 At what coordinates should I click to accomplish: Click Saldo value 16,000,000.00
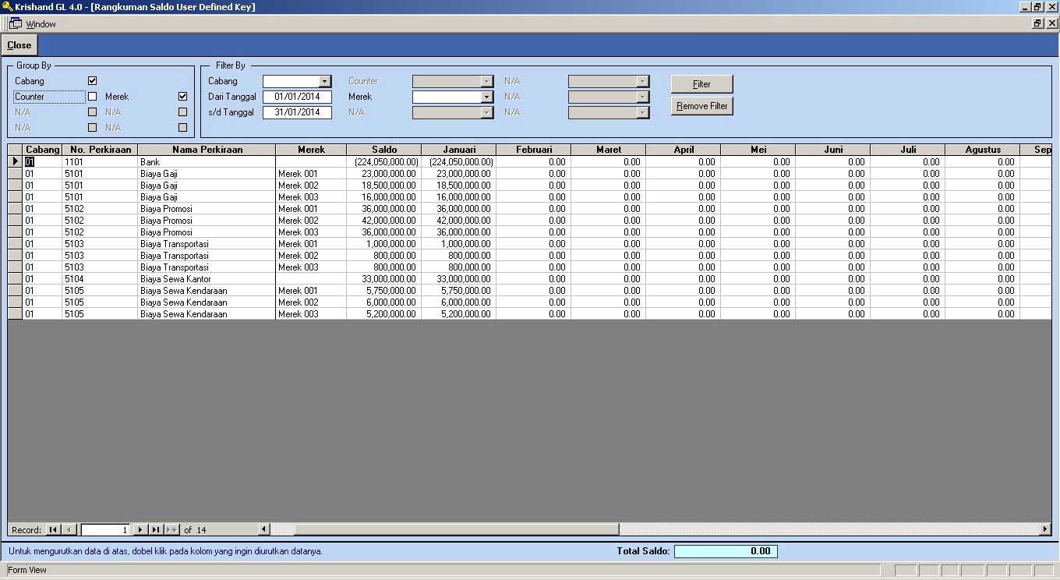click(x=384, y=197)
